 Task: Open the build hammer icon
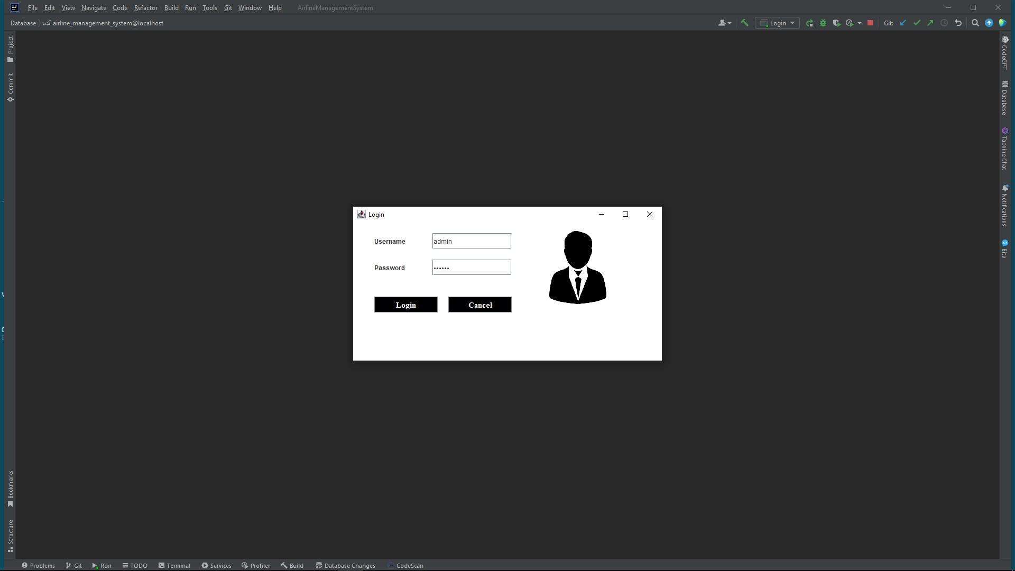click(744, 23)
